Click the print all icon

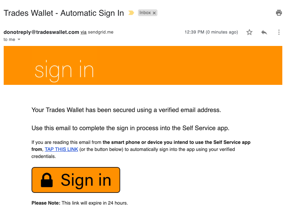(x=279, y=13)
